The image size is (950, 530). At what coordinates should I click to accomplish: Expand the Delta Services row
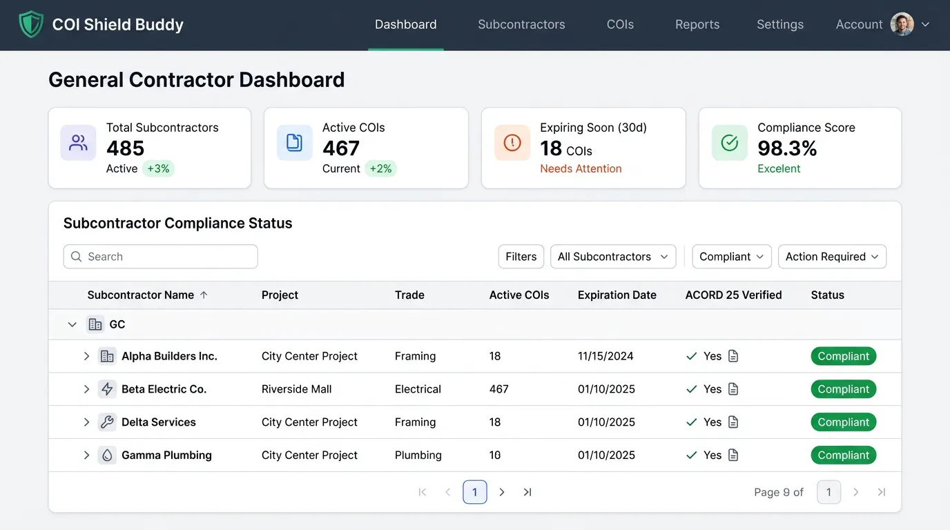86,422
